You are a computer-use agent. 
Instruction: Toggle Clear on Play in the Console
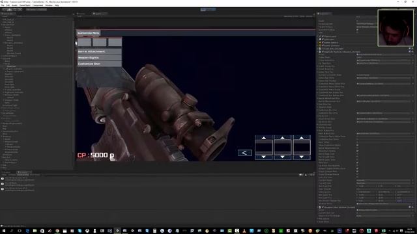pyautogui.click(x=23, y=175)
